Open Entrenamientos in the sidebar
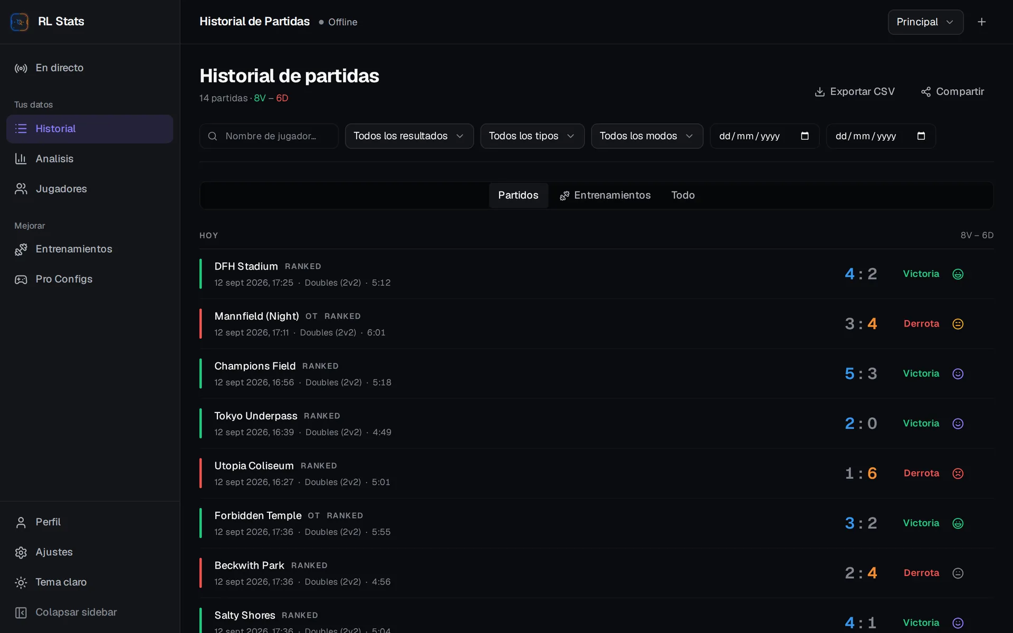The width and height of the screenshot is (1013, 633). pyautogui.click(x=90, y=249)
